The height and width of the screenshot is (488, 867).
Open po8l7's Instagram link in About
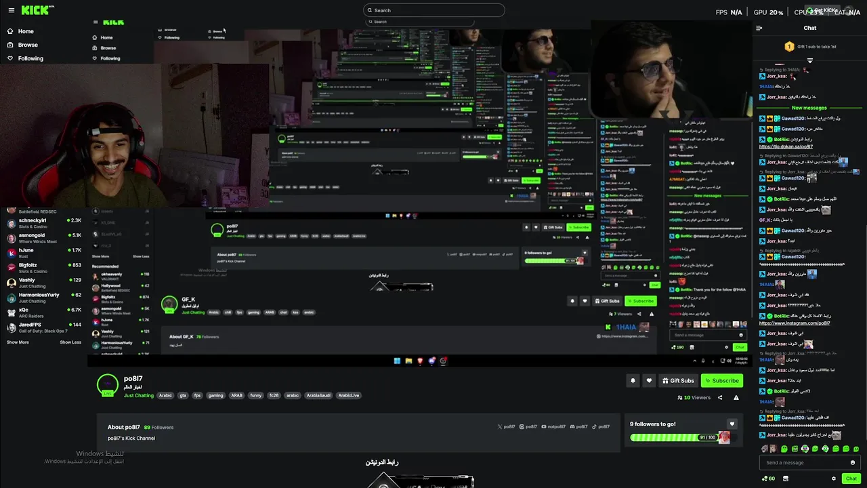[528, 426]
